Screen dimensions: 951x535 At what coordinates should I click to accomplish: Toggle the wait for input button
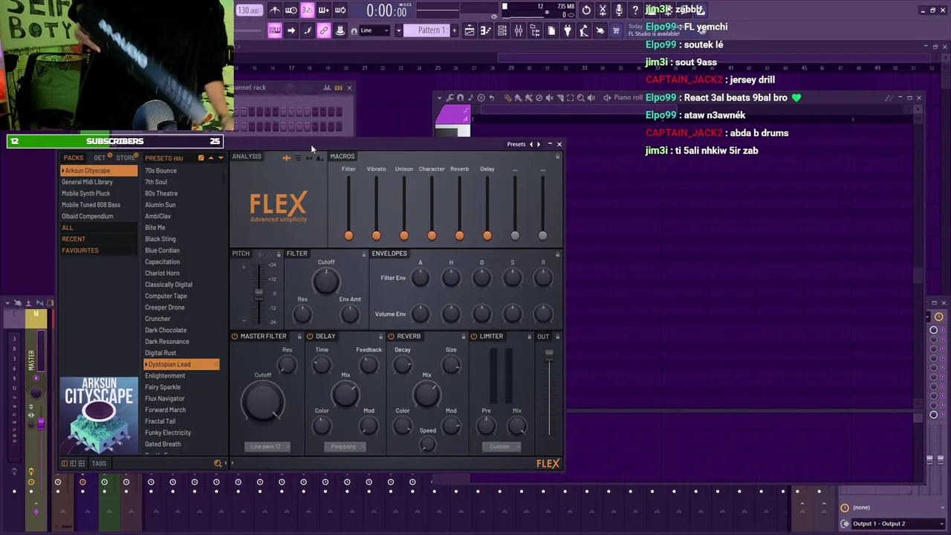point(291,10)
